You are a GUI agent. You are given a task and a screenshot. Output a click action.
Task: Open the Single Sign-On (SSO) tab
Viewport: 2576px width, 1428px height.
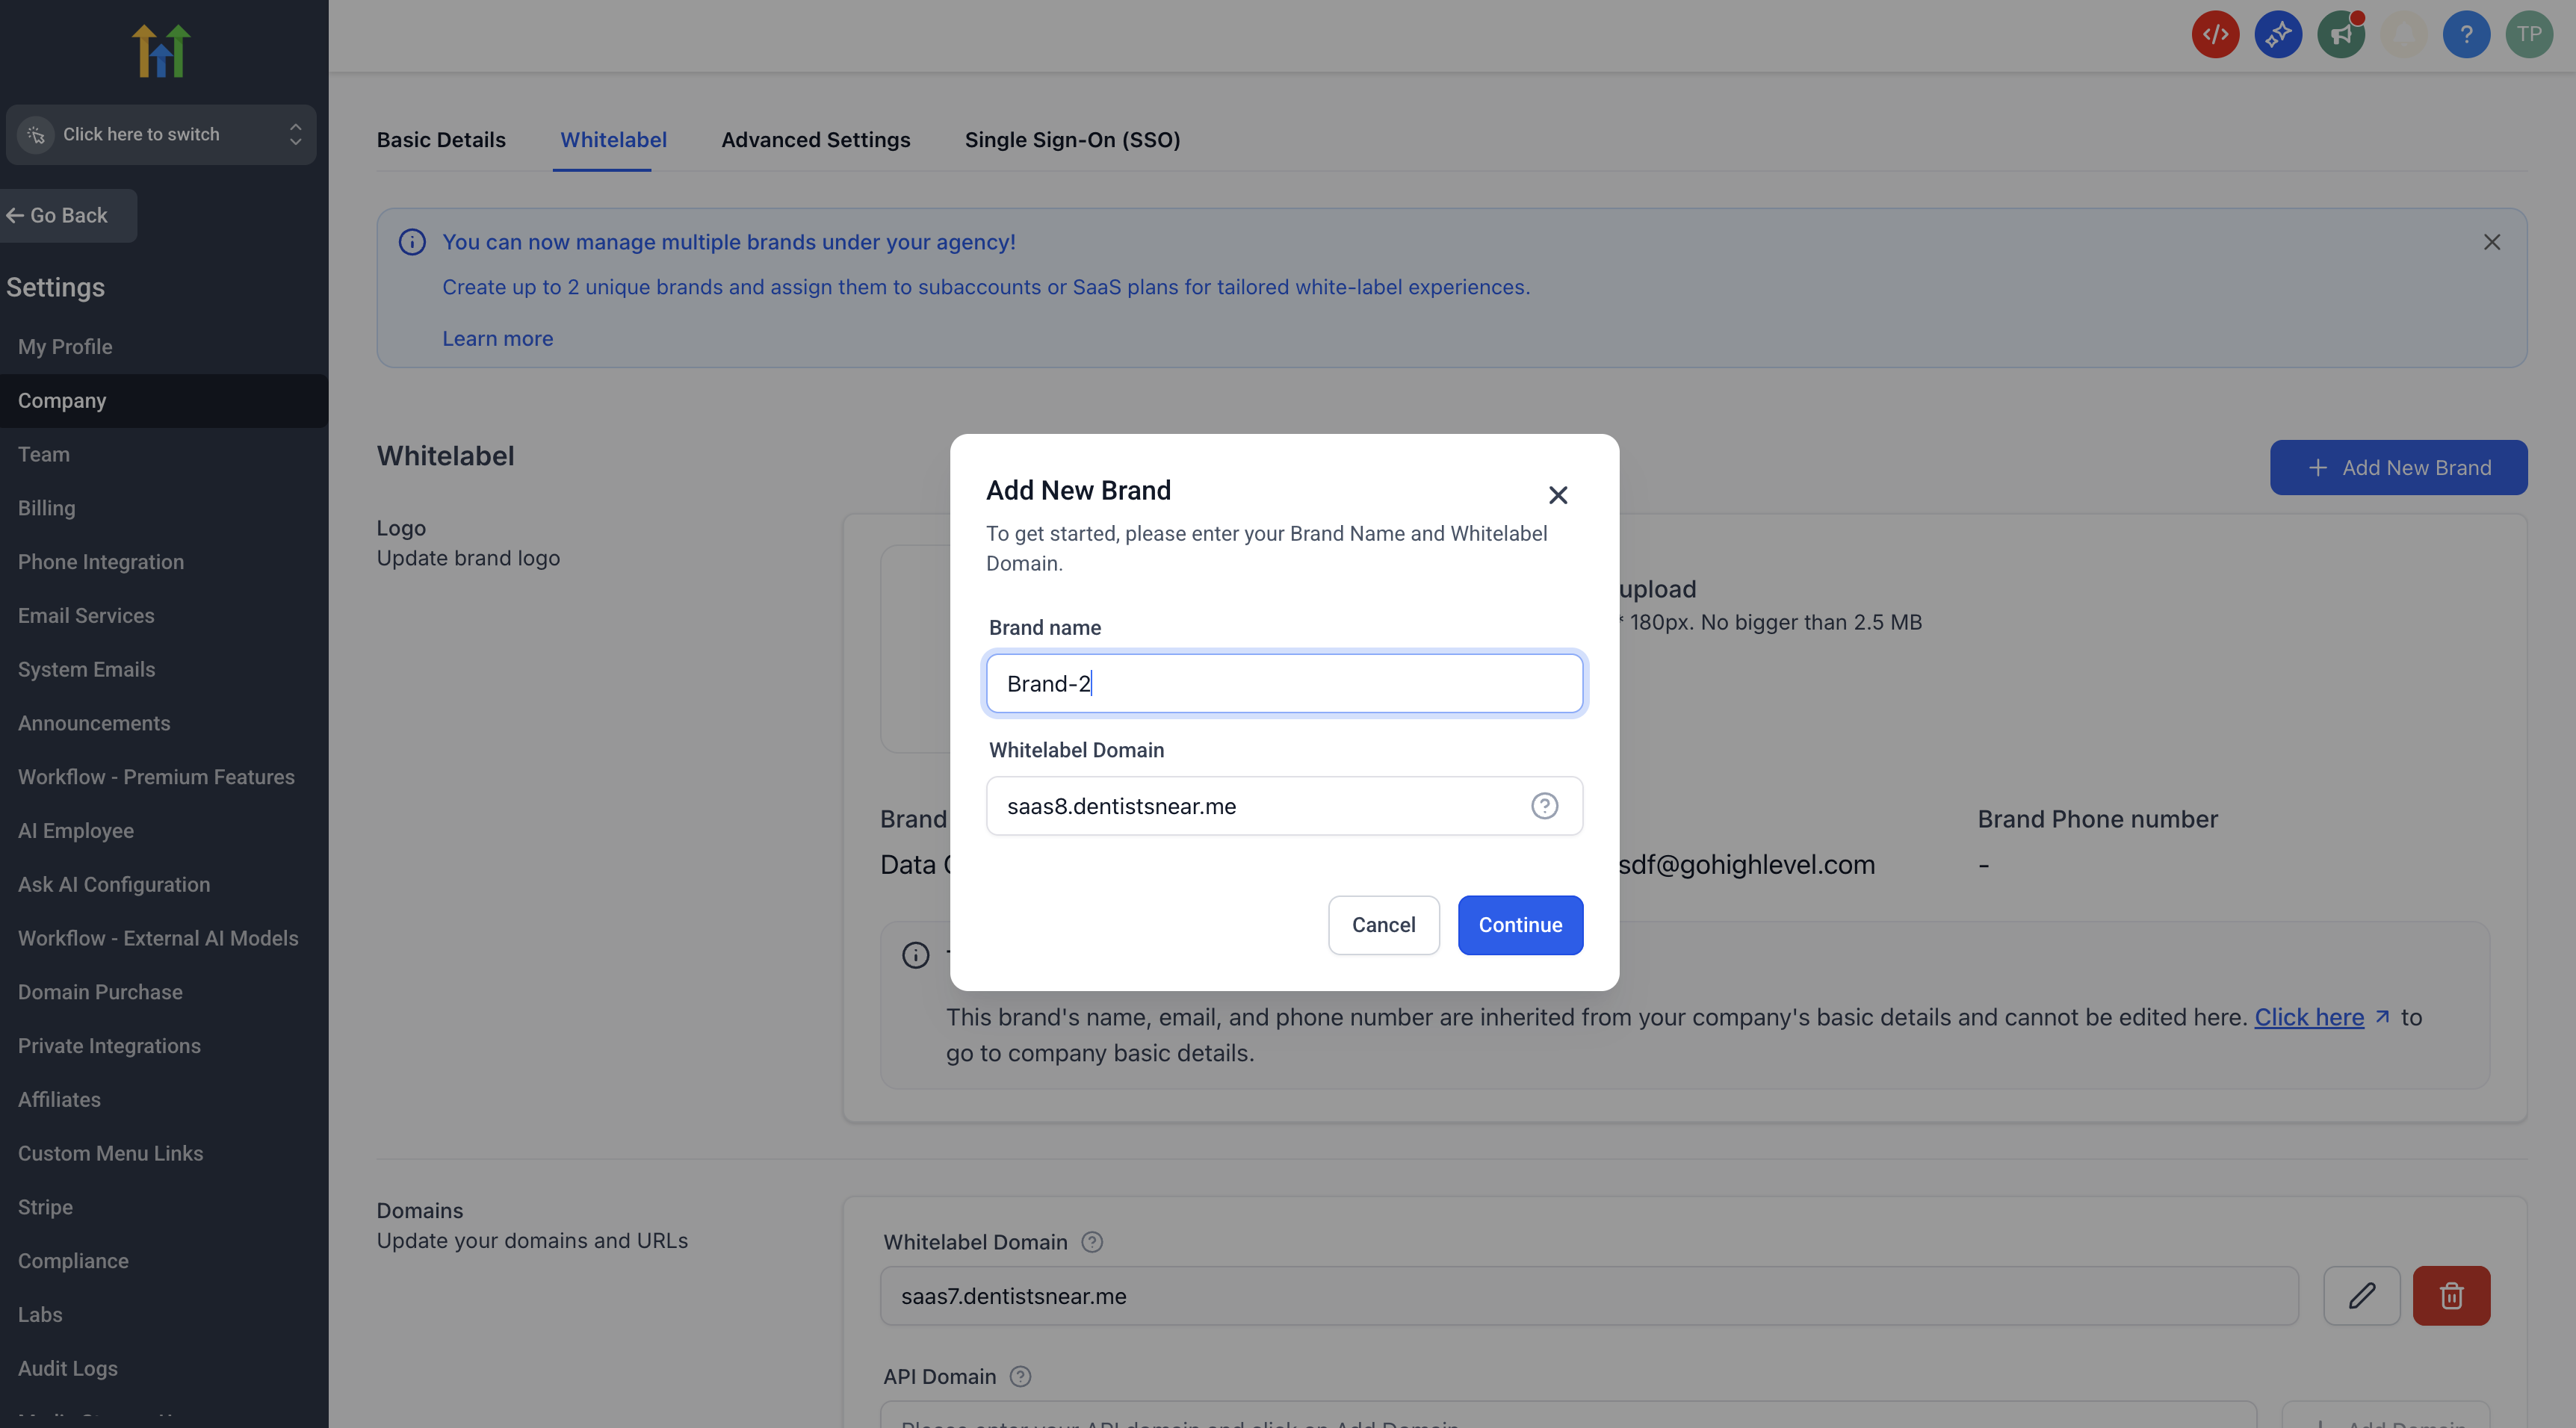click(x=1072, y=140)
